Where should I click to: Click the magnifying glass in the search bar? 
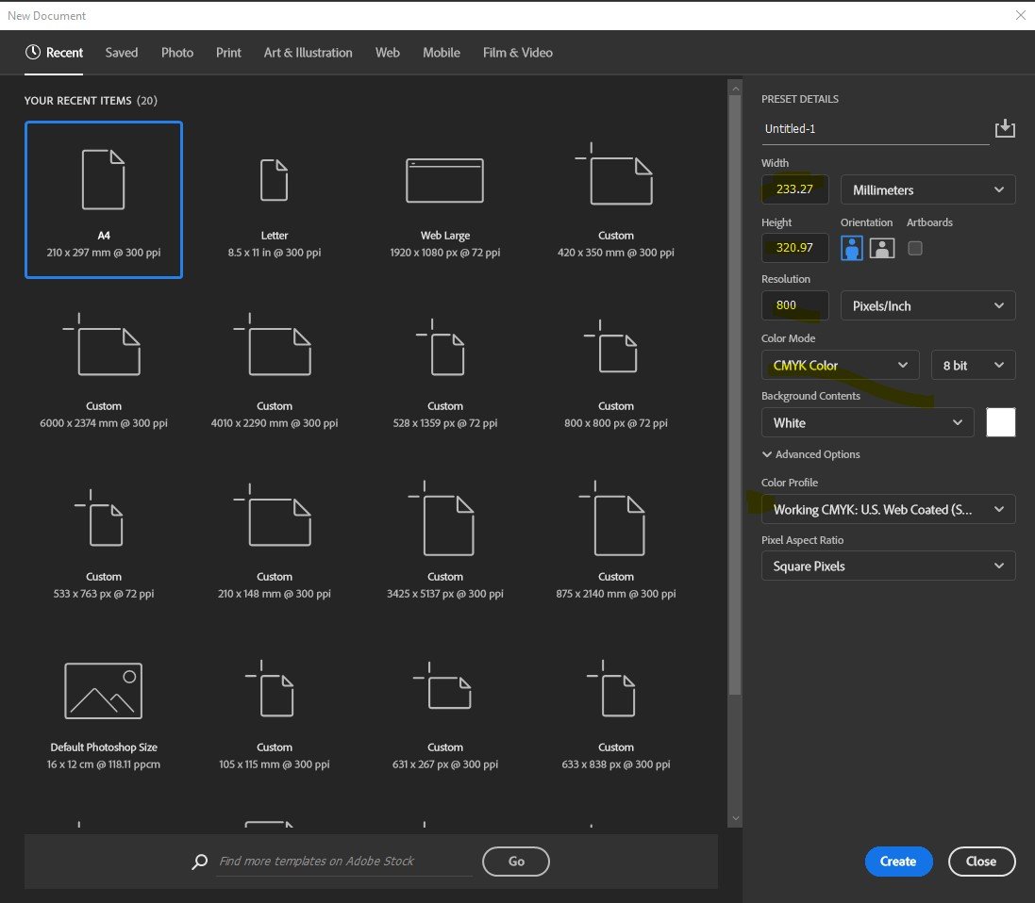tap(199, 861)
